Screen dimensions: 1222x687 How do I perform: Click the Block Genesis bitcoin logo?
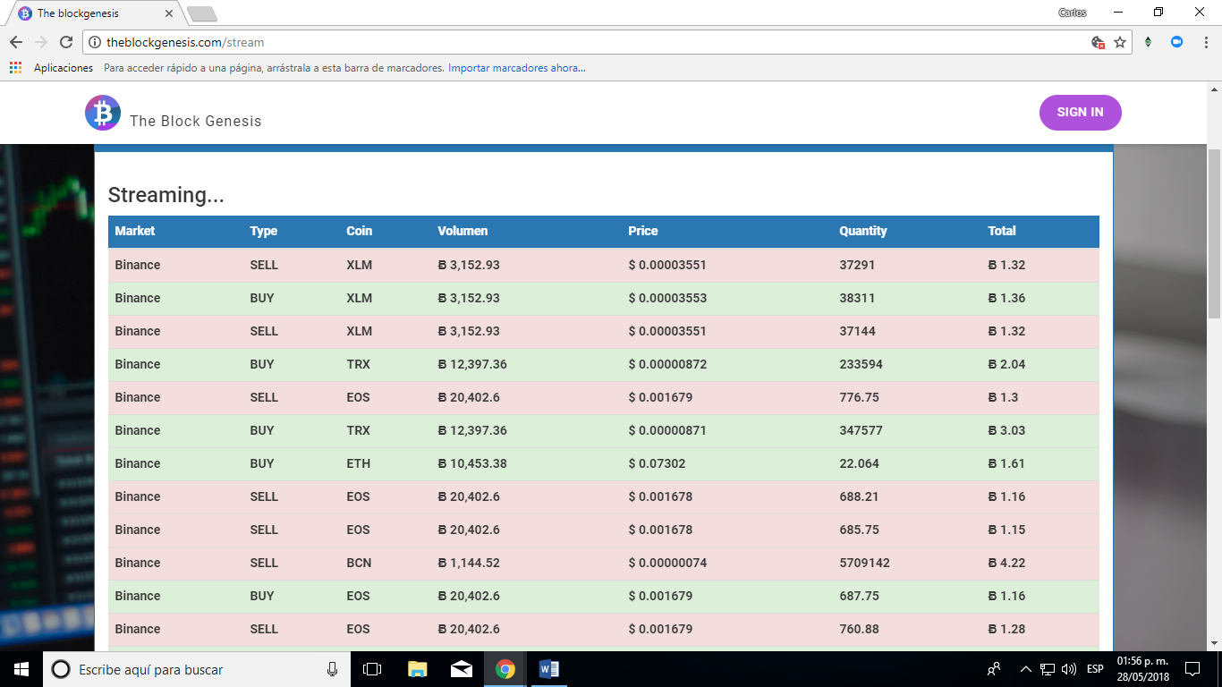103,113
